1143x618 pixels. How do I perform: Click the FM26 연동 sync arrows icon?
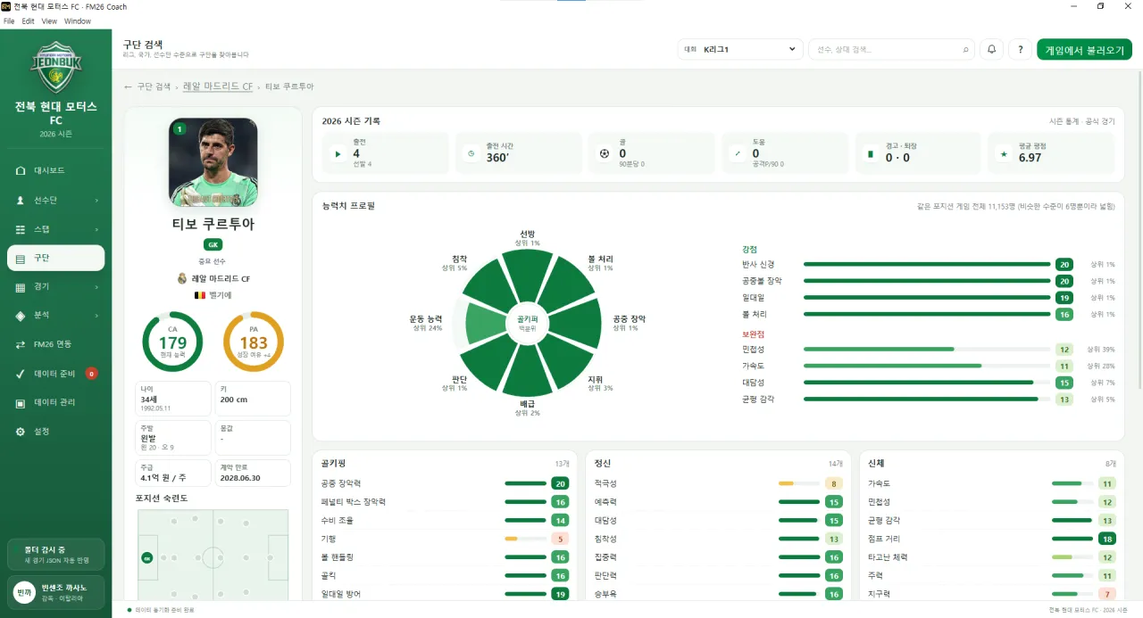pyautogui.click(x=21, y=344)
